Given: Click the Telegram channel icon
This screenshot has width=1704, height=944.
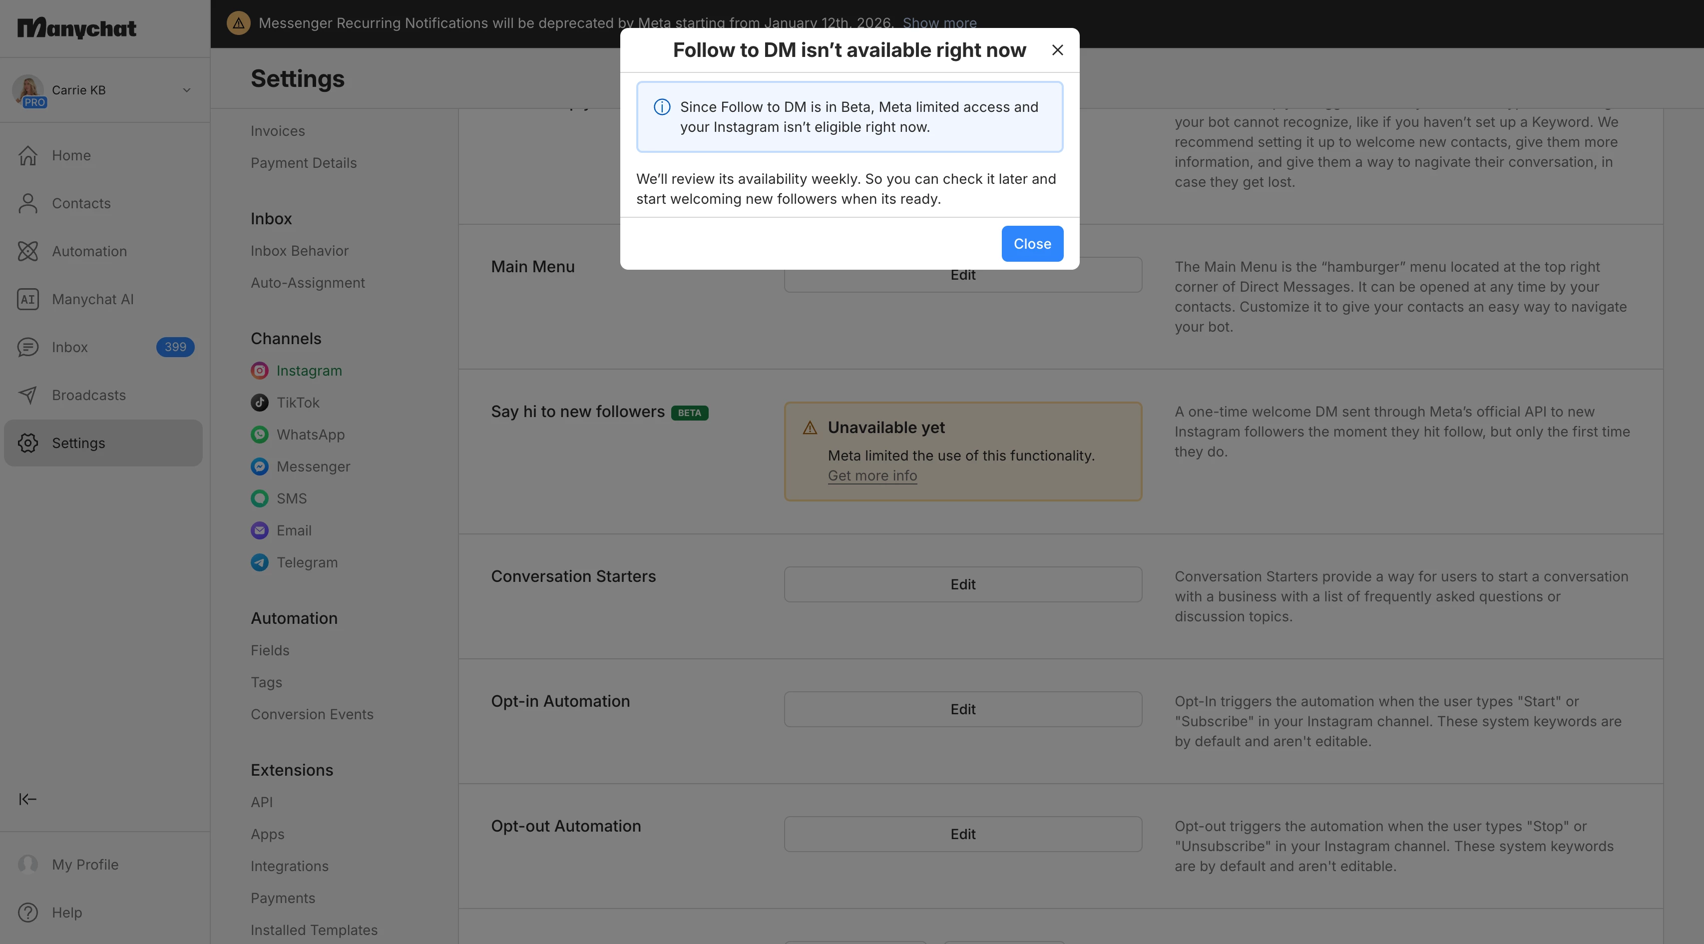Looking at the screenshot, I should tap(259, 562).
